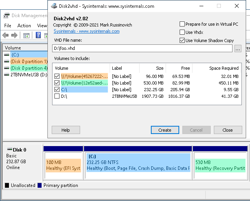Viewport: 250px width, 201px height.
Task: Click the Label column header
Action: click(124, 68)
